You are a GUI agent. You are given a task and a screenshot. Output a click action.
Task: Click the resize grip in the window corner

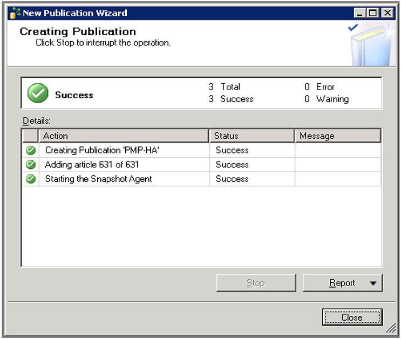coord(391,328)
